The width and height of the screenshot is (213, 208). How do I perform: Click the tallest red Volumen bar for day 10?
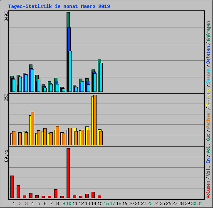pyautogui.click(x=68, y=173)
